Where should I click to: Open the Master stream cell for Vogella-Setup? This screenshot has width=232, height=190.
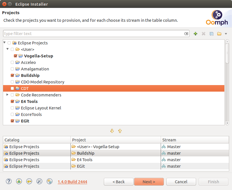(195, 147)
